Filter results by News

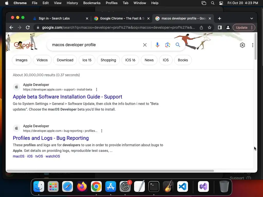coord(149,60)
